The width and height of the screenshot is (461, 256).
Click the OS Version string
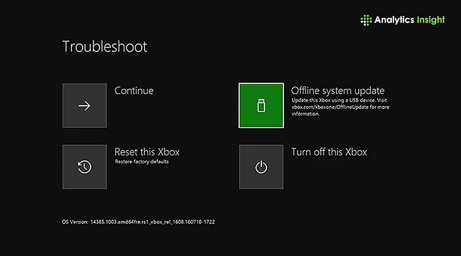tap(138, 222)
